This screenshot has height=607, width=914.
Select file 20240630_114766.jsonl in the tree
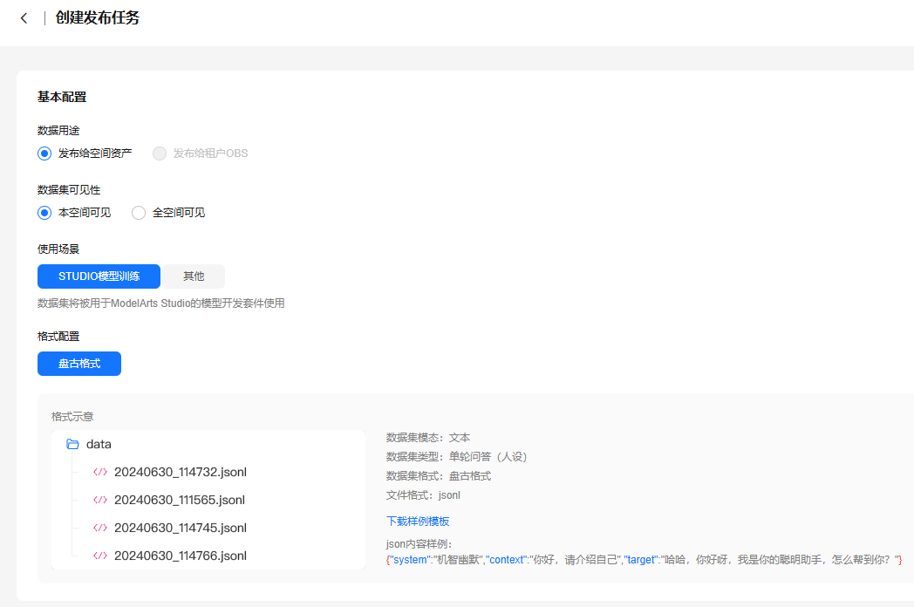[x=181, y=556]
